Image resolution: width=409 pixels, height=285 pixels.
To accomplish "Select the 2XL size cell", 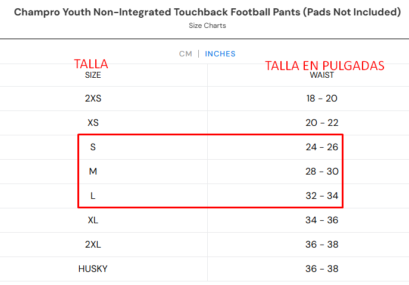I will coord(93,245).
